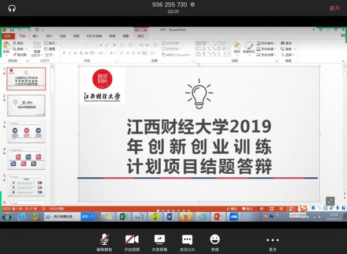Image resolution: width=347 pixels, height=254 pixels.
Task: Select slide 4 thumbnail
Action: [27, 159]
